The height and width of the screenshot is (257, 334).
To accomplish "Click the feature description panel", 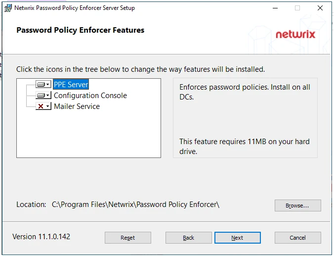I will click(x=245, y=118).
